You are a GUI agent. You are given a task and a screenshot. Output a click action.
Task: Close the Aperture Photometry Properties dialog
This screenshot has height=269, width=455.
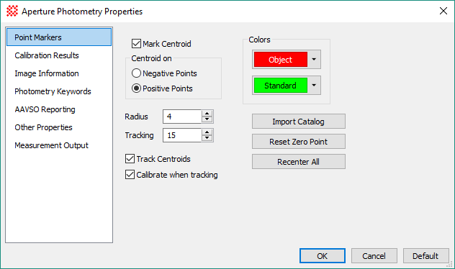point(443,11)
